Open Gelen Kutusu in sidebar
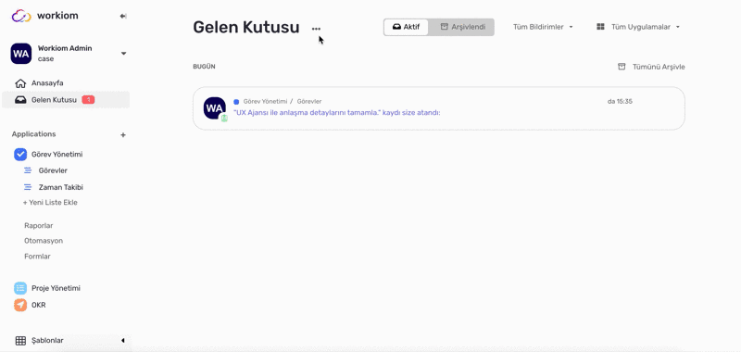Viewport: 741px width, 352px height. [x=66, y=100]
